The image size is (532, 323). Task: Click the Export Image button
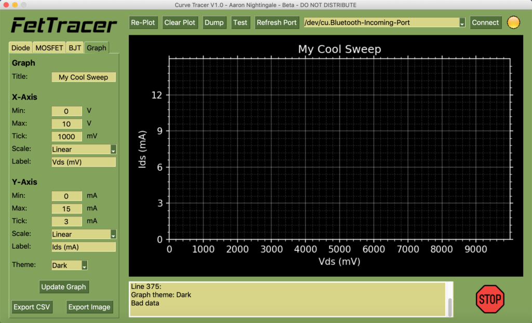point(89,307)
